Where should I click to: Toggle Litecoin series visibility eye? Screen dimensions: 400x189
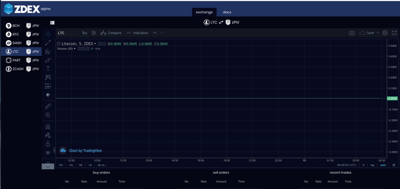(x=100, y=44)
